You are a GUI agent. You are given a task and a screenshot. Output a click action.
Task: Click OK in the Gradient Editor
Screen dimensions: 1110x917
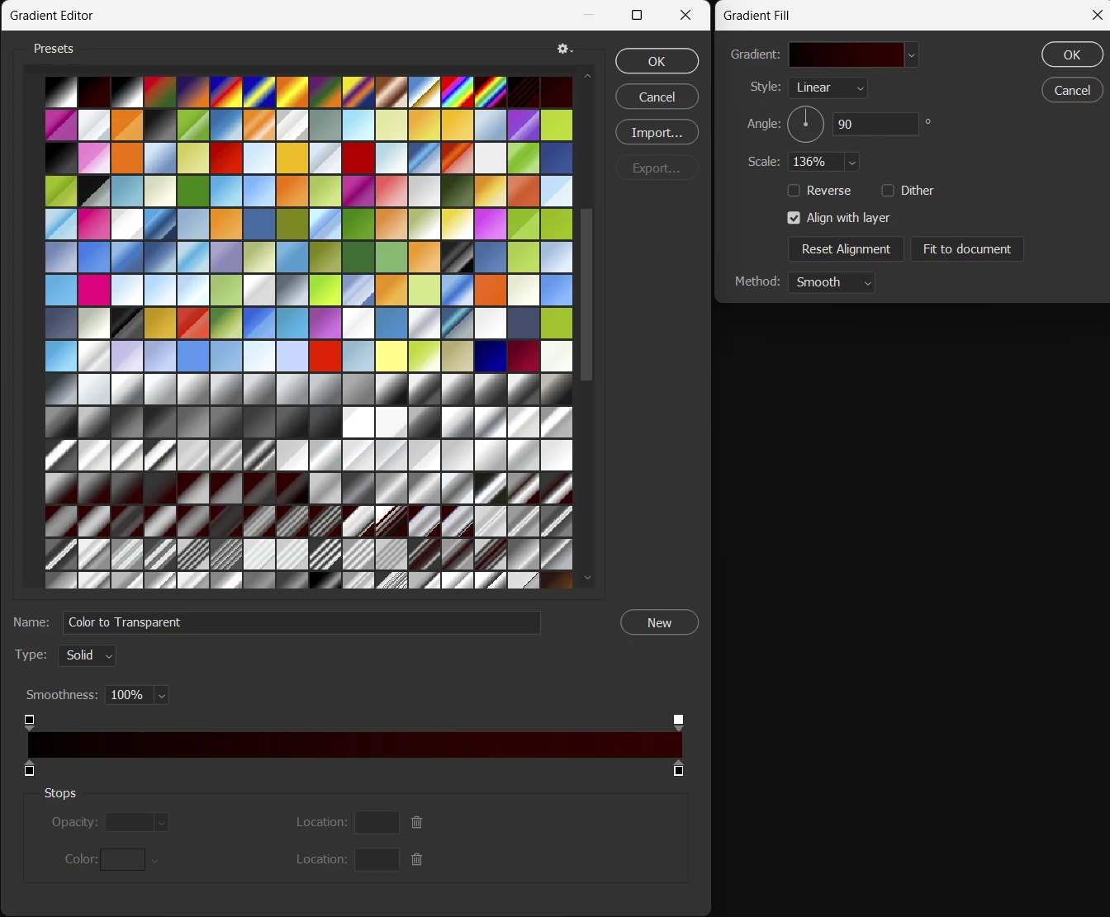tap(657, 61)
